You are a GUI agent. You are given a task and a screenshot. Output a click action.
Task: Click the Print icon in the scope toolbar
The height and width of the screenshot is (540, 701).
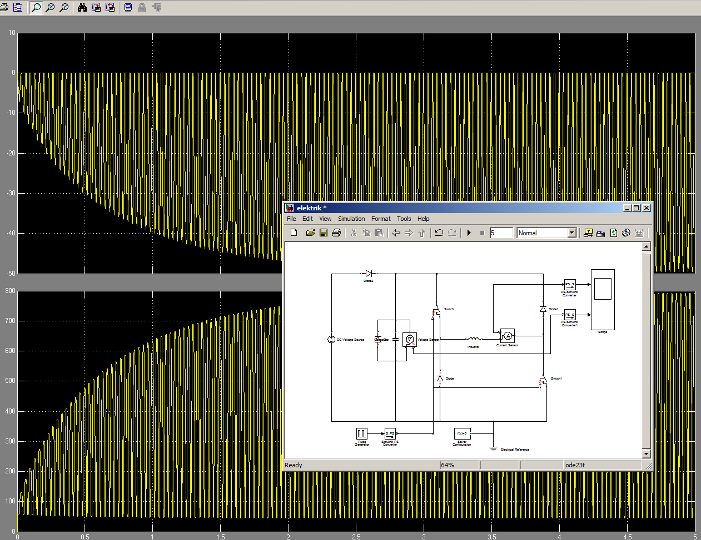tap(4, 8)
